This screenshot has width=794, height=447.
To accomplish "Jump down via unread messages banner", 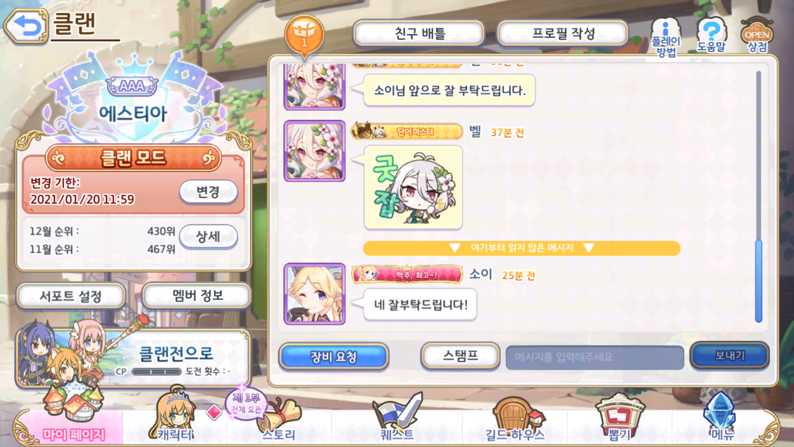I will pos(522,248).
